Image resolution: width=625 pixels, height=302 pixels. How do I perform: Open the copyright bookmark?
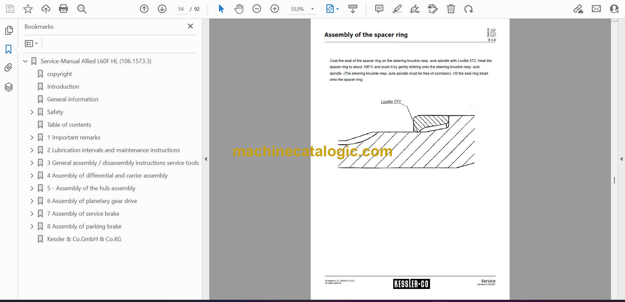point(60,74)
